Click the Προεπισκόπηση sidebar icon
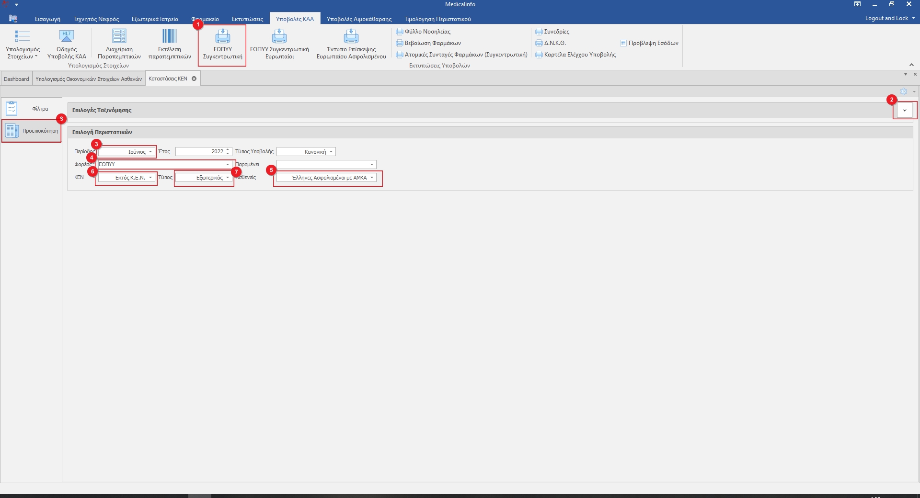The width and height of the screenshot is (920, 498). pyautogui.click(x=12, y=131)
